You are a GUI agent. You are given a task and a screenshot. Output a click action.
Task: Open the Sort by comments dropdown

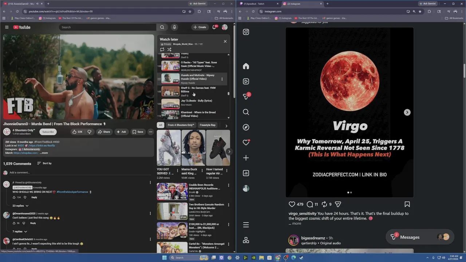pos(44,163)
